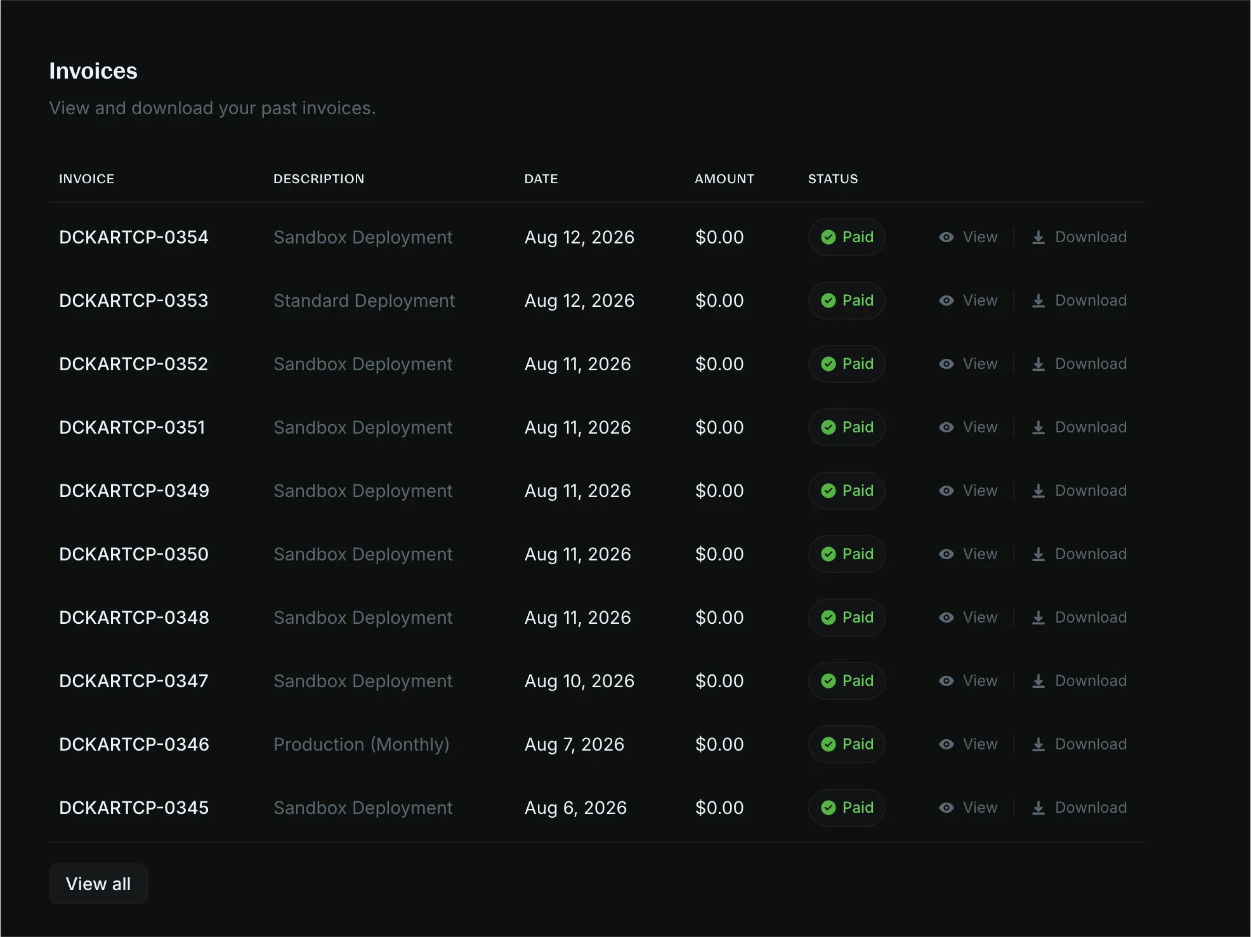Click the Paid badge for DCKARTCP-0353
Image resolution: width=1251 pixels, height=937 pixels.
coord(846,300)
